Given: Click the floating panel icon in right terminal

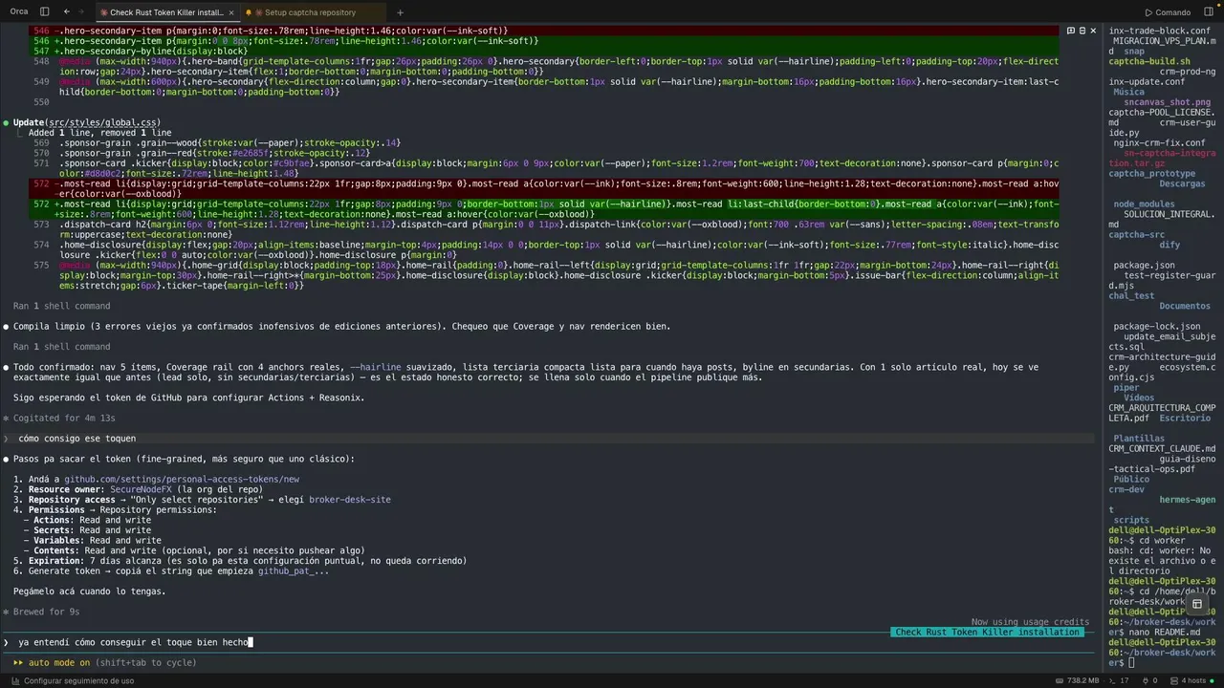Looking at the screenshot, I should click(x=1197, y=604).
